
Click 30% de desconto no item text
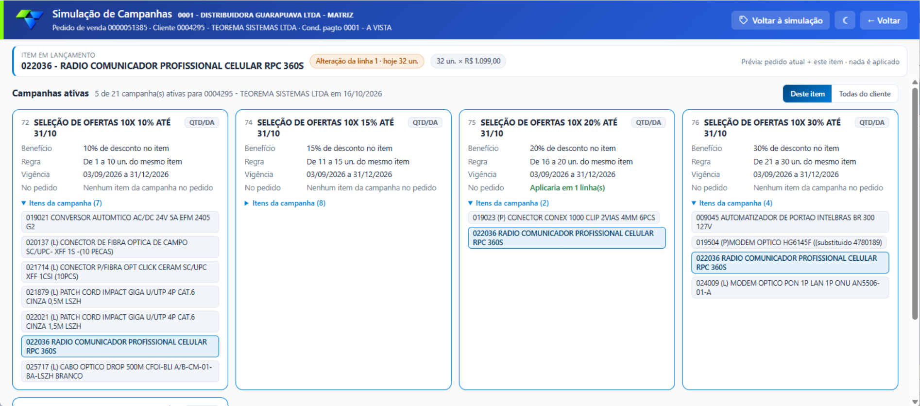click(x=796, y=149)
